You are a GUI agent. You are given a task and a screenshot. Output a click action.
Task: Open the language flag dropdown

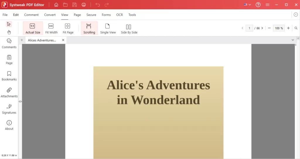[x=247, y=5]
